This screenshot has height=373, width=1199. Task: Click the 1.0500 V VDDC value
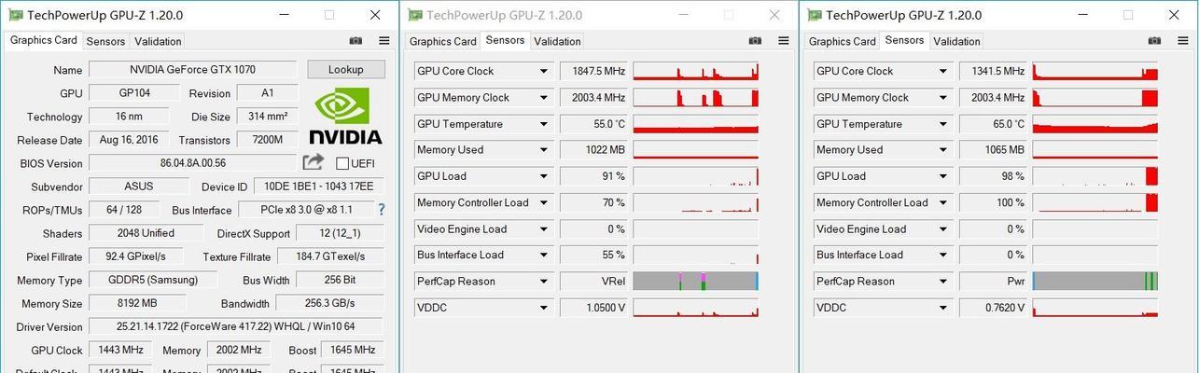(x=593, y=308)
